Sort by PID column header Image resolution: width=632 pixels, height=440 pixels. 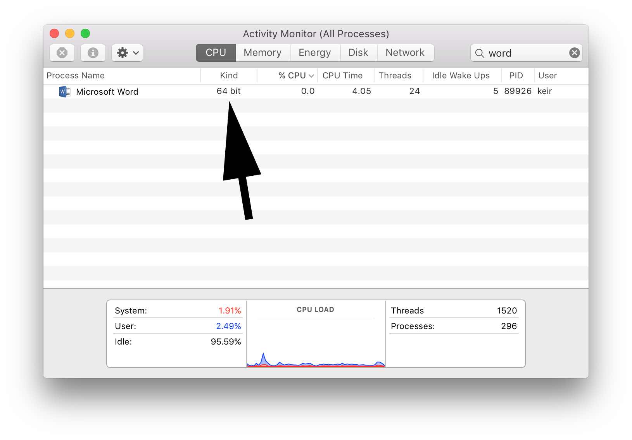coord(516,76)
